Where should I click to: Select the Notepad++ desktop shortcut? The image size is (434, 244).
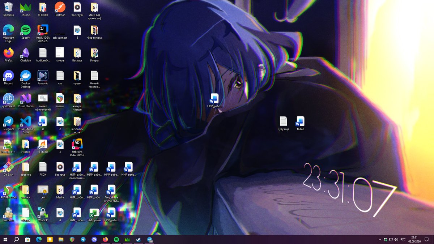pos(8,146)
